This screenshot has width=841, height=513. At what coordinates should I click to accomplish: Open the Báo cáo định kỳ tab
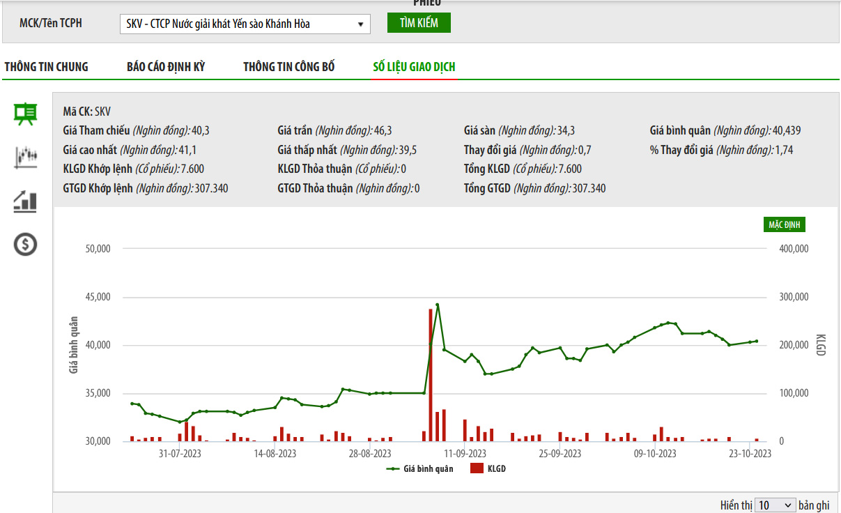coord(166,67)
